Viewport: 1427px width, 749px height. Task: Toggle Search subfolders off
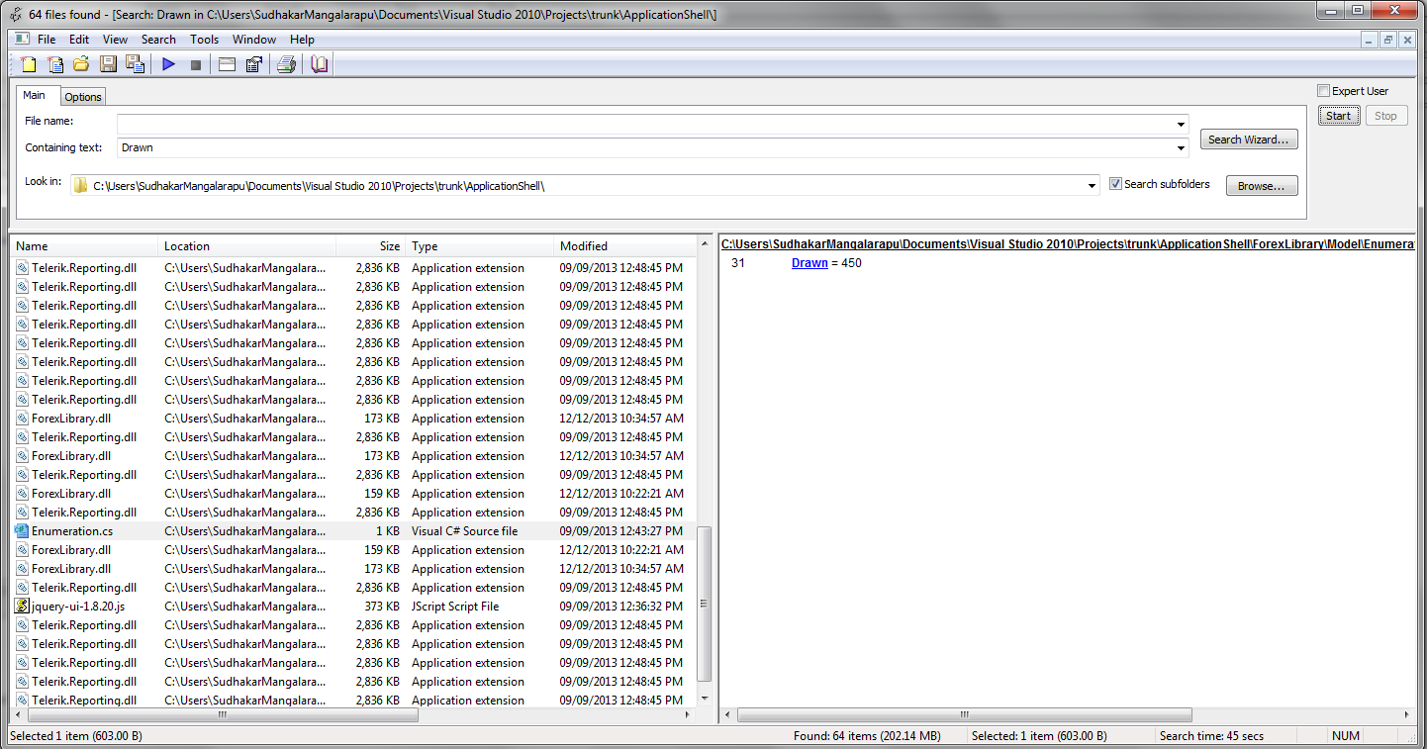point(1115,183)
